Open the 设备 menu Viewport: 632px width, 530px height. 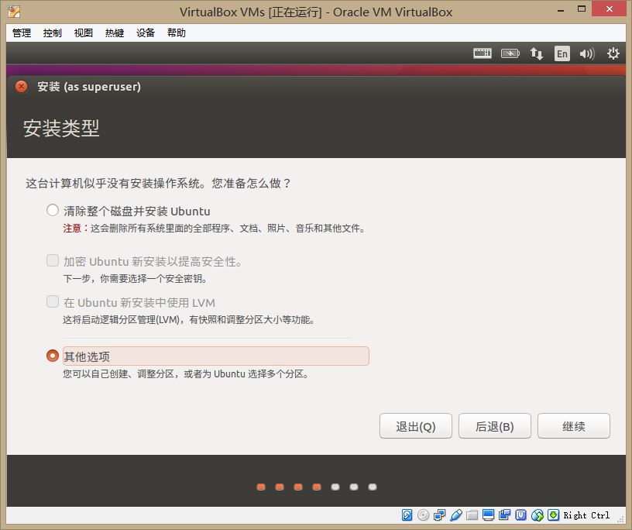tap(146, 33)
